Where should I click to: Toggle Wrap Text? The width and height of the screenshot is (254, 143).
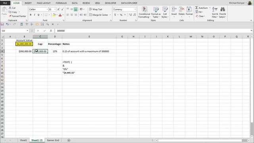(96, 10)
